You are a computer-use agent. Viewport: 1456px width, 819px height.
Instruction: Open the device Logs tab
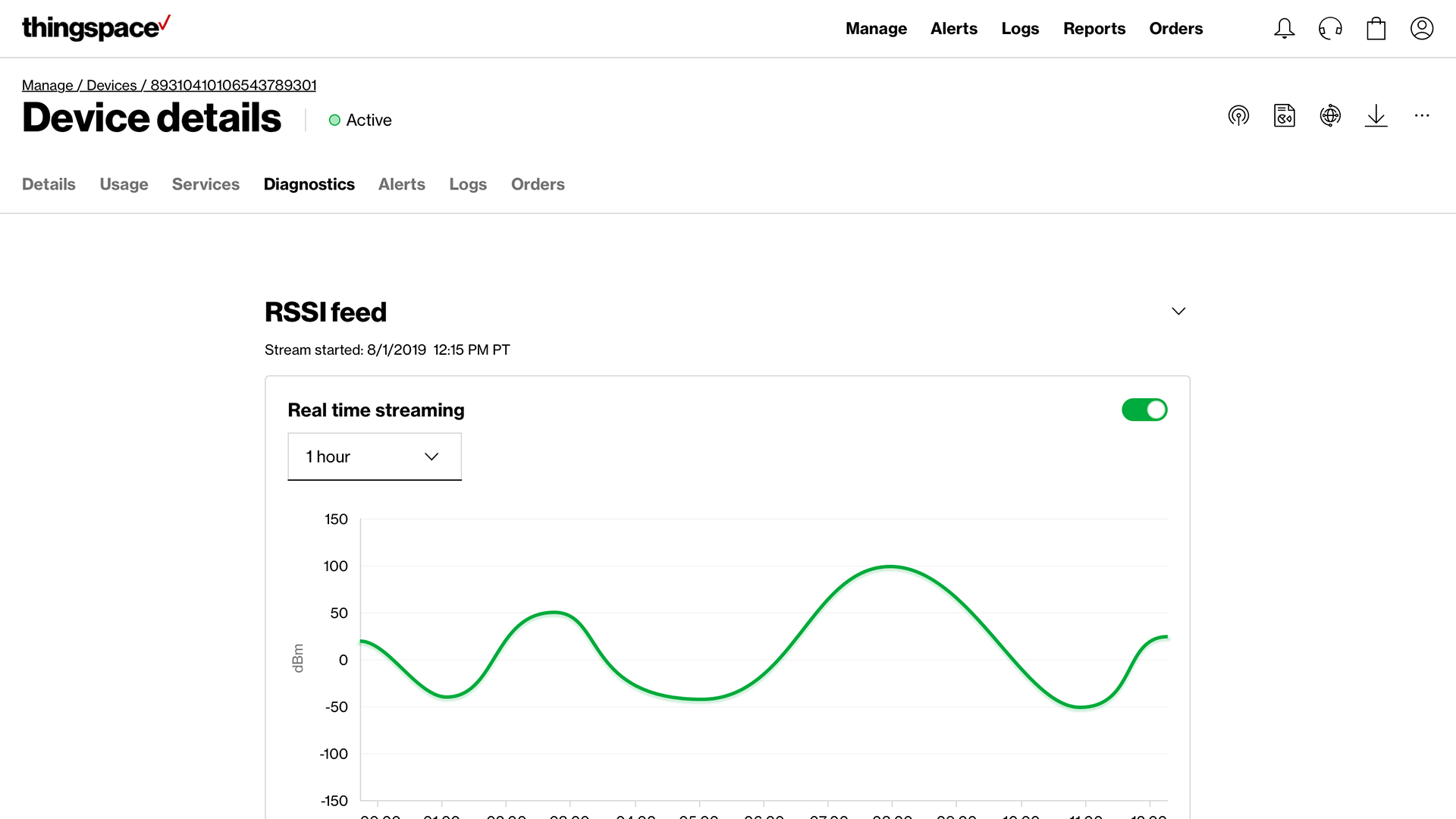tap(467, 184)
